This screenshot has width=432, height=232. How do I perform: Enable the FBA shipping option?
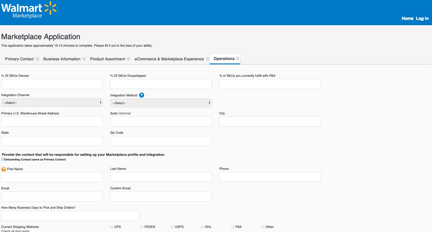[x=233, y=227]
